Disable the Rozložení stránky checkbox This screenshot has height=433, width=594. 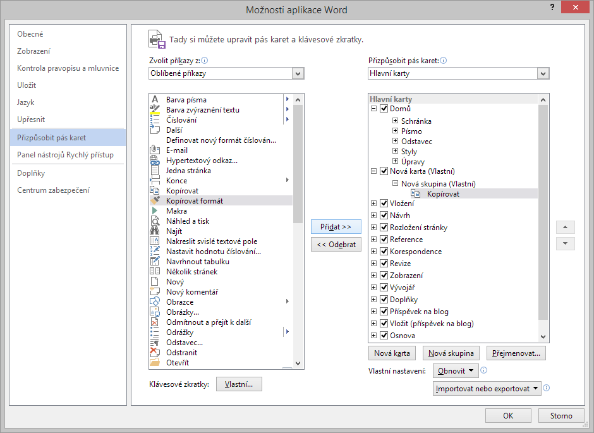384,228
